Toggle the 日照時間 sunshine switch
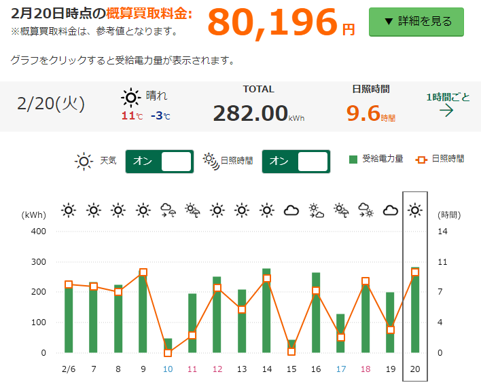481x389 pixels. tap(296, 162)
